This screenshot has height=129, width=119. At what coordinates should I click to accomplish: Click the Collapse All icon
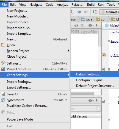coord(82,25)
